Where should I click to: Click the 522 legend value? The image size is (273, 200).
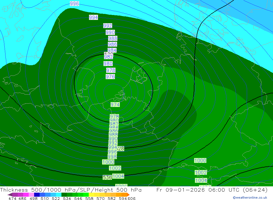(x=56, y=198)
